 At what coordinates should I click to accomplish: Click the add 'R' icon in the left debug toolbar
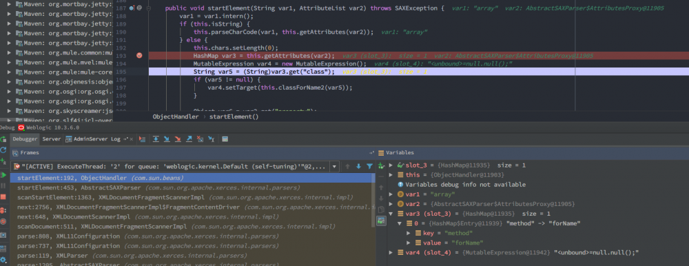3,162
